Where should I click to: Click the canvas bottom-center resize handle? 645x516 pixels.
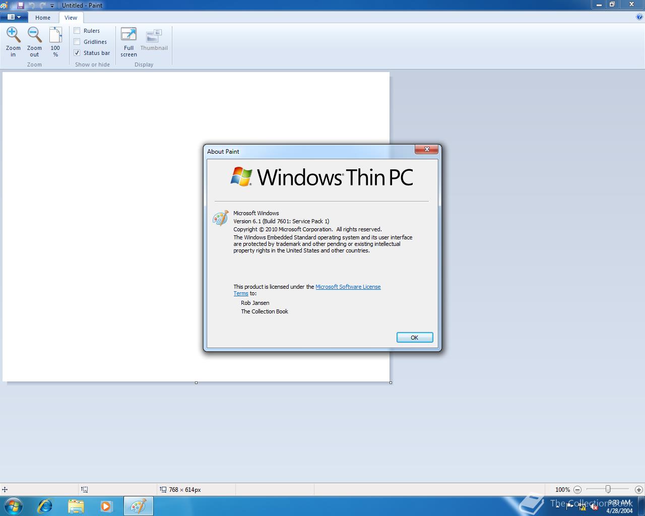click(x=196, y=382)
